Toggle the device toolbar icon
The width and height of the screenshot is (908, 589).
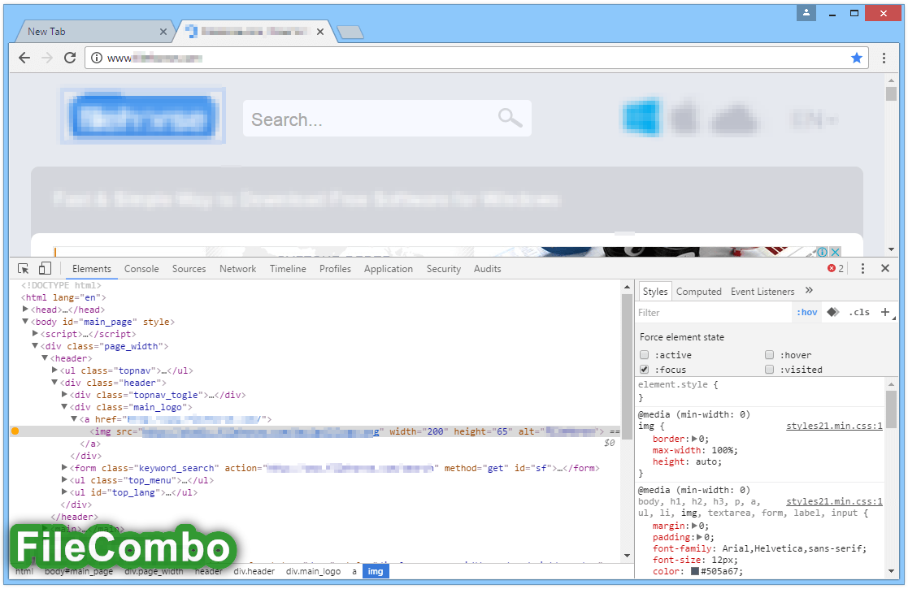[45, 268]
